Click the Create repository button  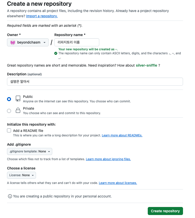point(165,211)
